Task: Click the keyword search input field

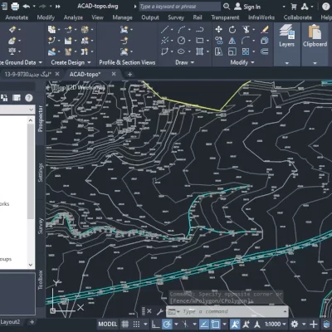Action: coord(179,7)
